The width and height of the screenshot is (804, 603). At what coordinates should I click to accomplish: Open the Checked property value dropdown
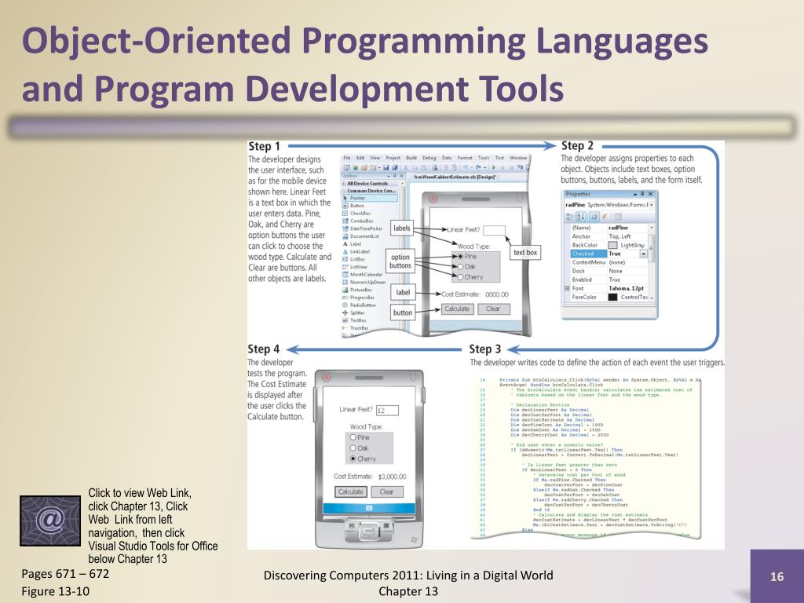(x=643, y=254)
